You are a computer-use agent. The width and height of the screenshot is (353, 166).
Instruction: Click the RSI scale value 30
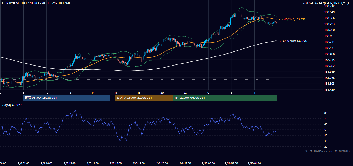click(x=326, y=141)
